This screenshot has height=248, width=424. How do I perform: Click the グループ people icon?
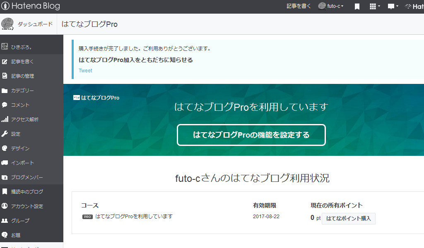click(5, 220)
